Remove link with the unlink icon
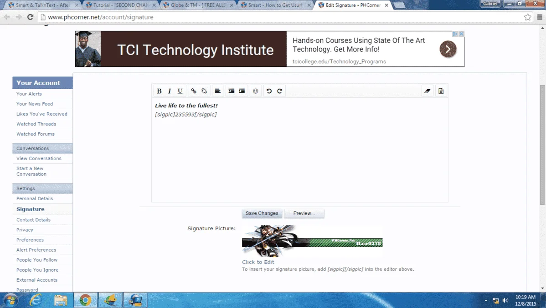The image size is (546, 308). pyautogui.click(x=204, y=91)
